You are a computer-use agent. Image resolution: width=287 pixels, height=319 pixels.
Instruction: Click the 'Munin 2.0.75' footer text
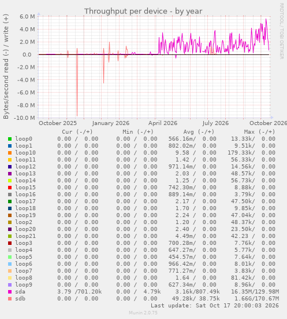pyautogui.click(x=143, y=313)
